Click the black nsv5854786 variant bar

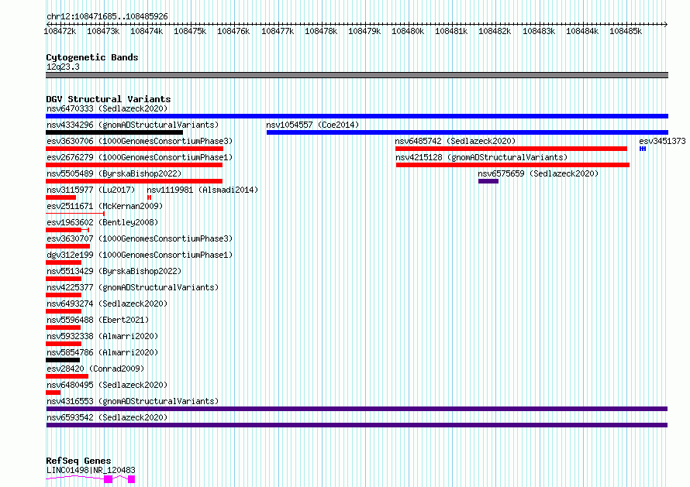(63, 361)
